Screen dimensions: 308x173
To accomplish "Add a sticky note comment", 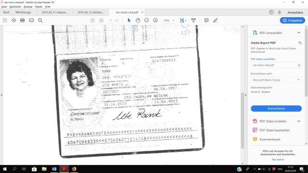I will pos(206,20).
